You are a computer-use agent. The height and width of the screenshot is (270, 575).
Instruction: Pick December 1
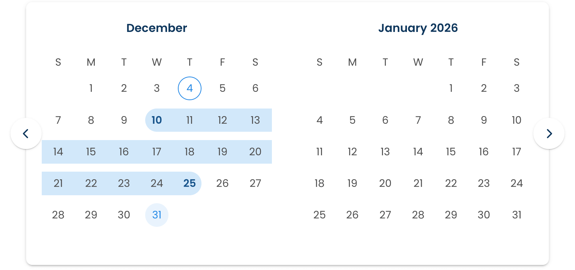[91, 88]
